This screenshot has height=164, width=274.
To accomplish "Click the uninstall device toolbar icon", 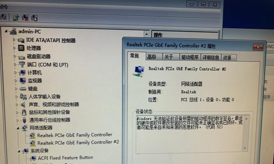I will [x=25, y=18].
